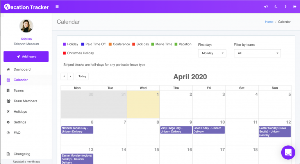Click the purple Holiday legend swatch

64,44
